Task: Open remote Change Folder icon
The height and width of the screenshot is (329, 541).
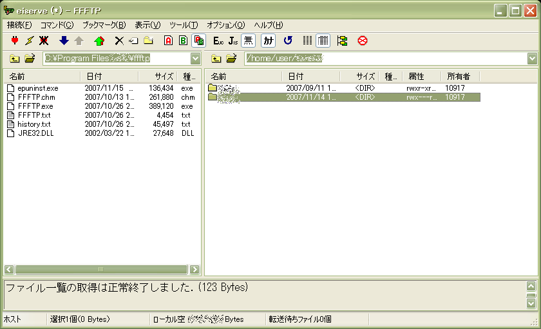Action: 231,59
